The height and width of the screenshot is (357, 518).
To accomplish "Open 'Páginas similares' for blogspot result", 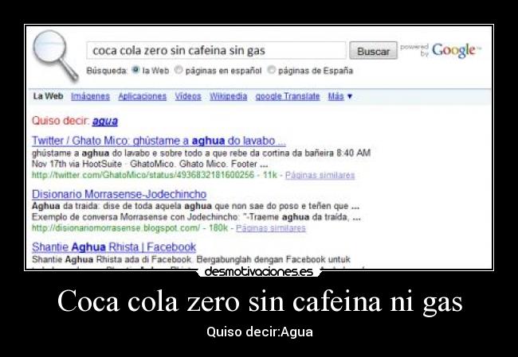I will (x=271, y=228).
